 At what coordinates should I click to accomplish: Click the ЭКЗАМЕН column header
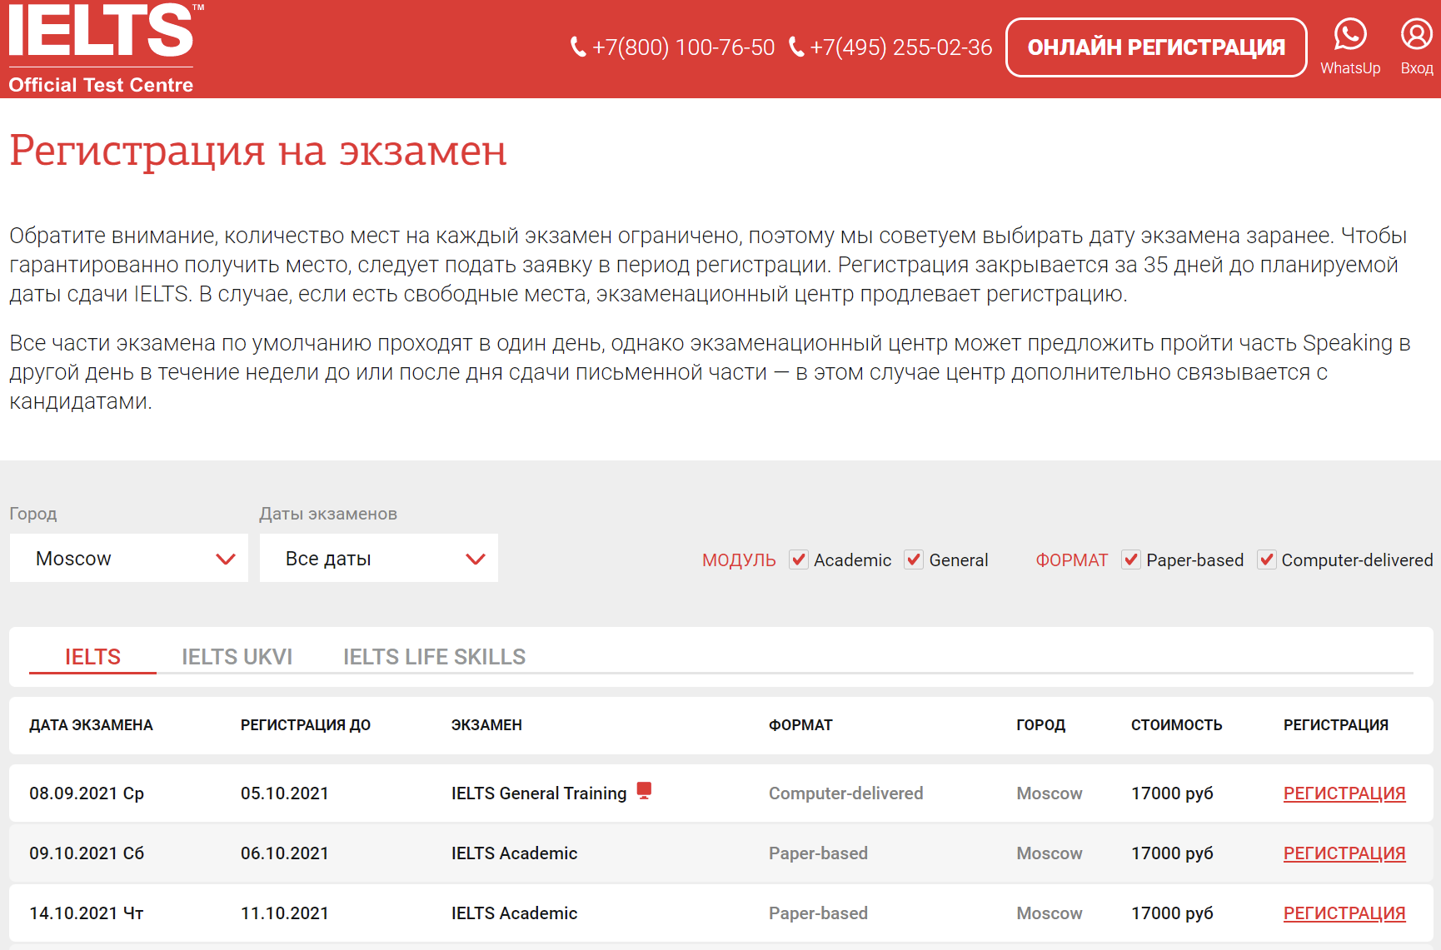pyautogui.click(x=486, y=725)
